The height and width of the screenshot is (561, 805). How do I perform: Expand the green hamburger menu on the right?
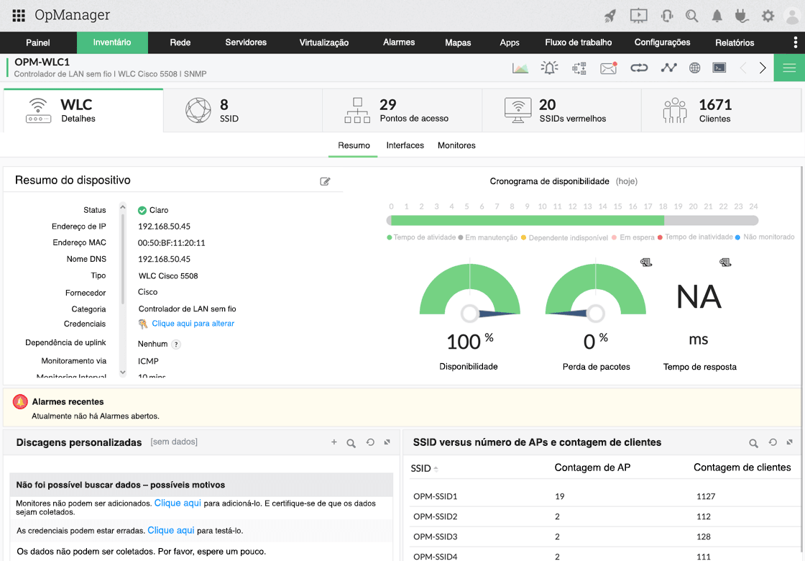(788, 67)
